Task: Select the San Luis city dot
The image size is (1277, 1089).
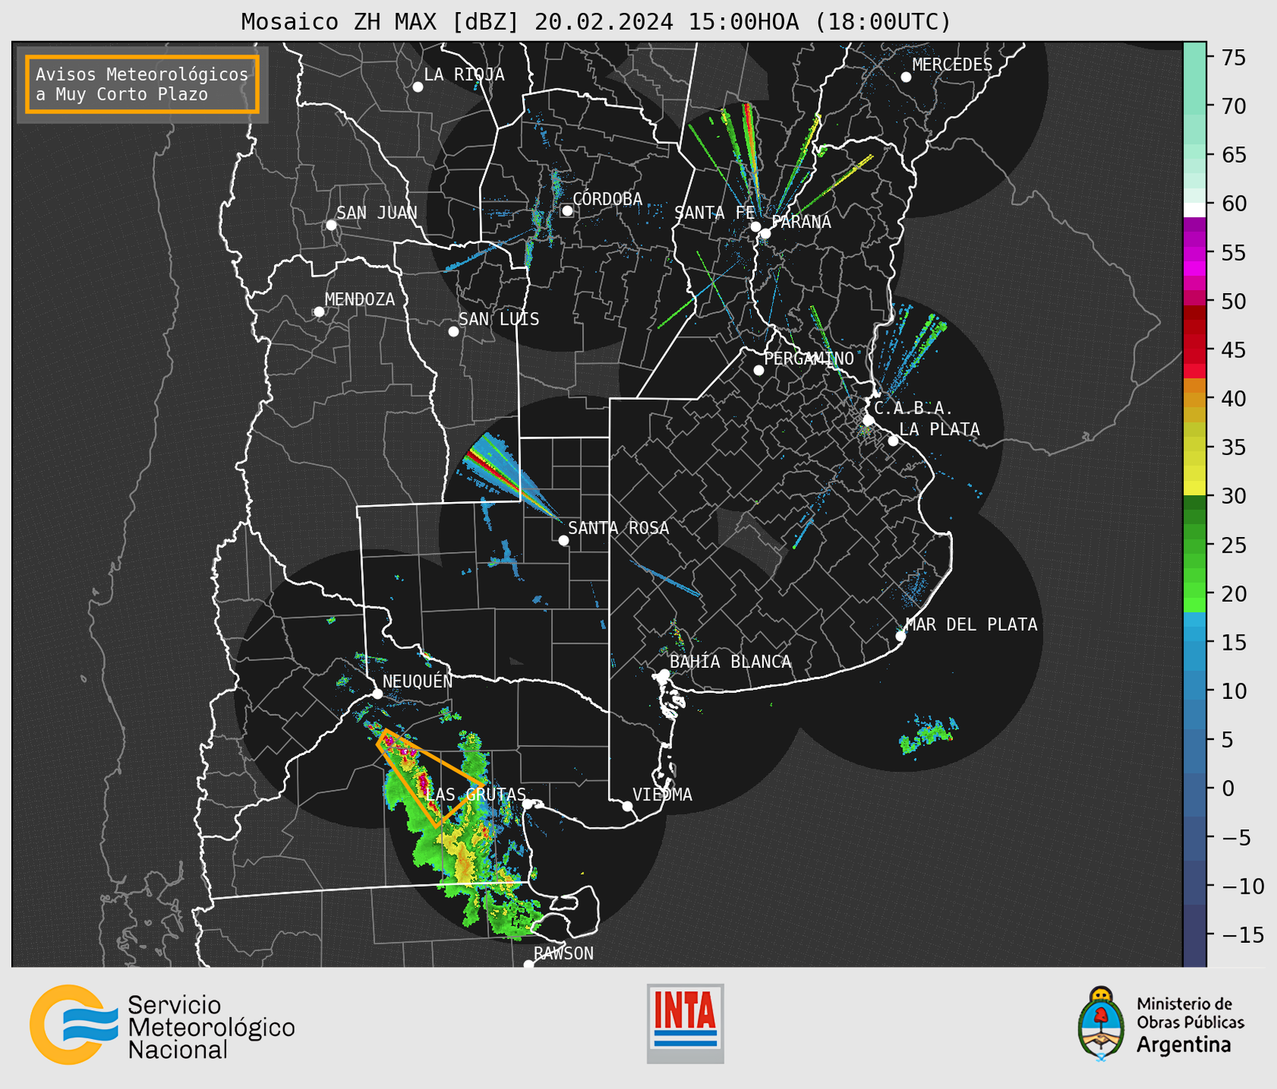Action: [453, 332]
